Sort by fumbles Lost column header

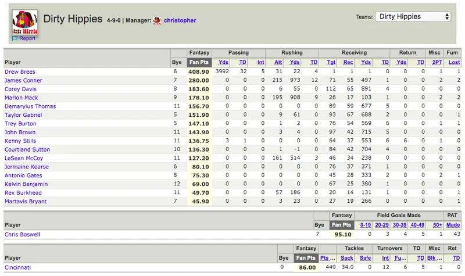click(455, 62)
